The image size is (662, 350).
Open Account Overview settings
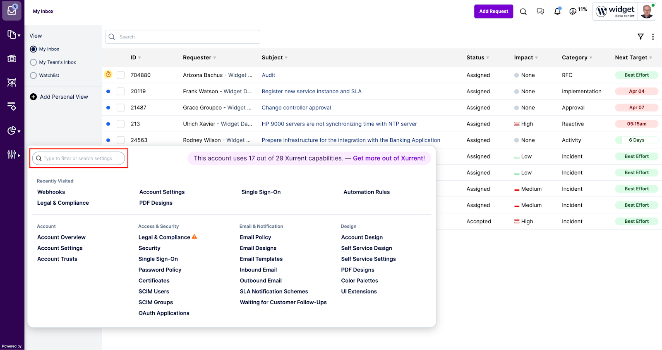pos(61,237)
